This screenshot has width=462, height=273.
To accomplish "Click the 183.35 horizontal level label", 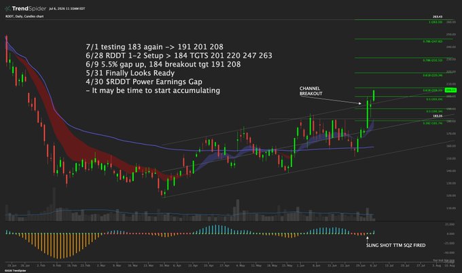I will (438, 116).
